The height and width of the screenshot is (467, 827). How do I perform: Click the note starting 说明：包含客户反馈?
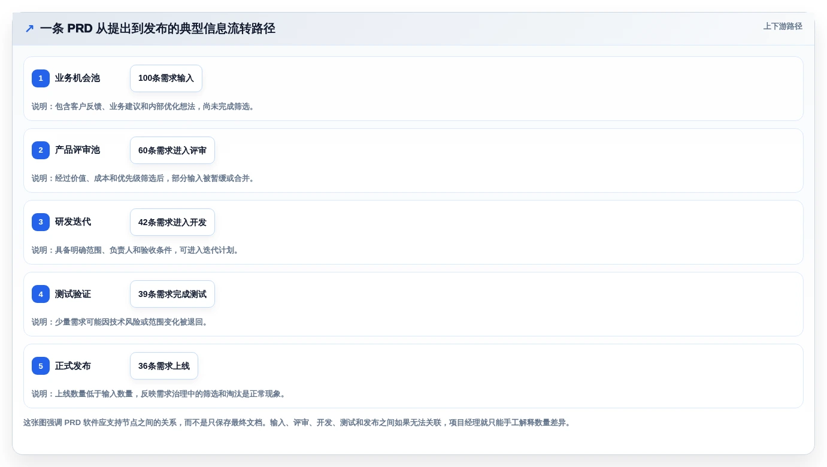pyautogui.click(x=144, y=107)
